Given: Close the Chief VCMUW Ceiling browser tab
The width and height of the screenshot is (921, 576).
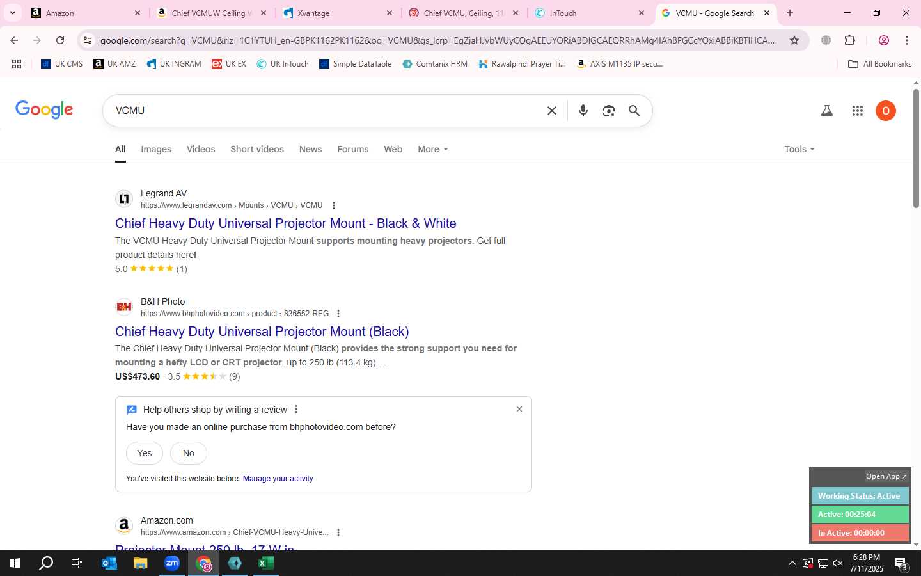Looking at the screenshot, I should click(264, 13).
